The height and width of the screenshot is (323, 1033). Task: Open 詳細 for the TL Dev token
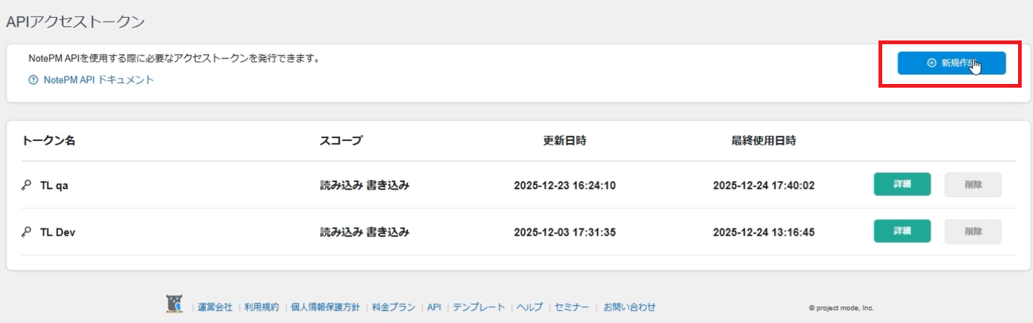click(902, 232)
